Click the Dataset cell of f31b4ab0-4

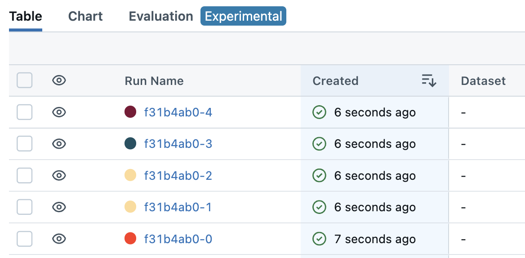click(487, 112)
